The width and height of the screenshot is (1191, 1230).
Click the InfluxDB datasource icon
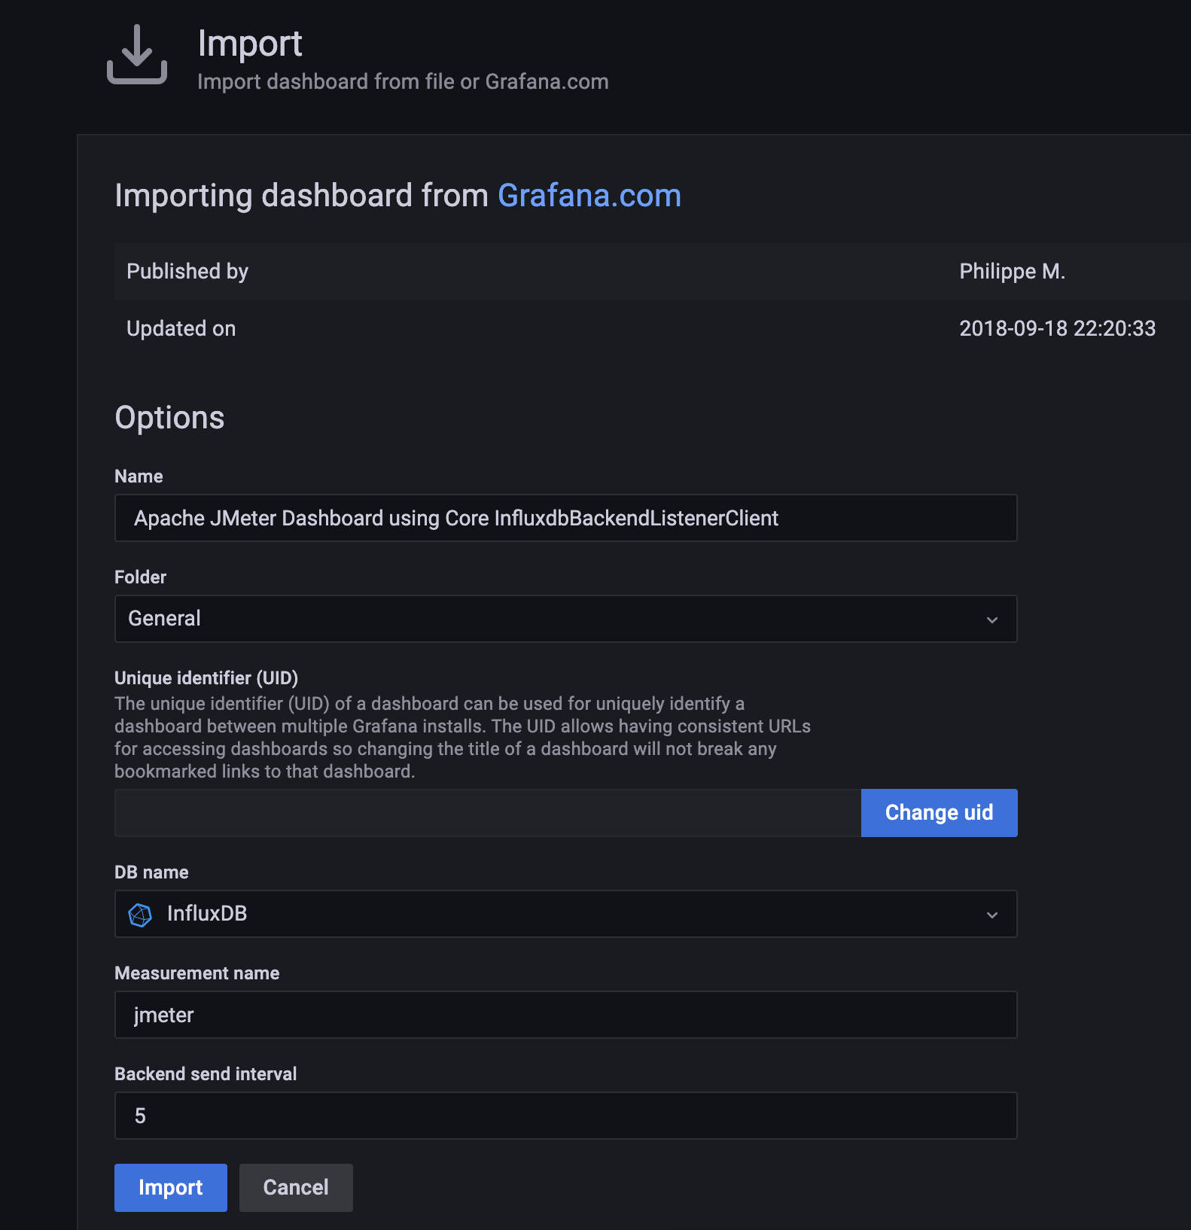pos(141,915)
